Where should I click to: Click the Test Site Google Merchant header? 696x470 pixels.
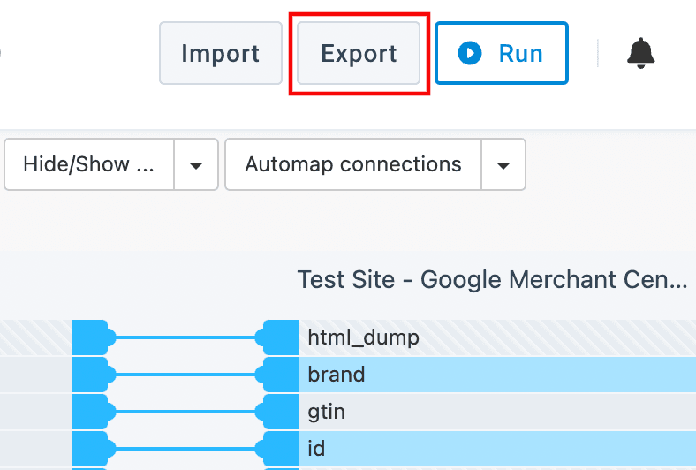[x=492, y=280]
